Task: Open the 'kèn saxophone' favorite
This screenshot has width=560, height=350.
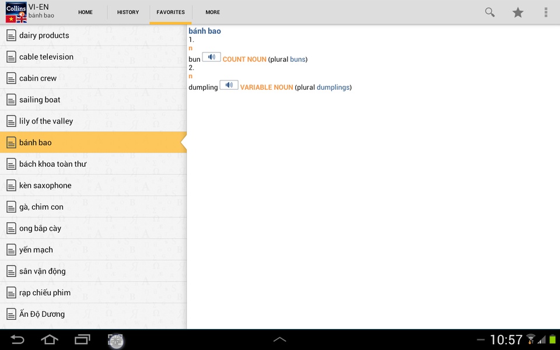Action: tap(93, 185)
